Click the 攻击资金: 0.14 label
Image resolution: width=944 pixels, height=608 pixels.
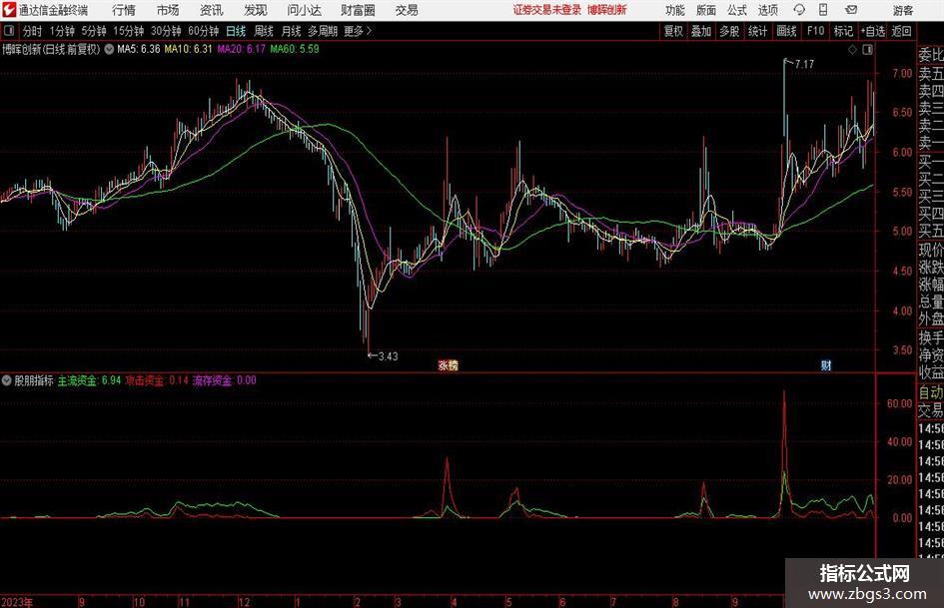coord(157,380)
